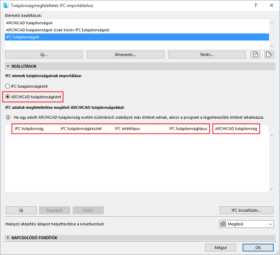
Task: Click the Duplázás button
Action: [55, 210]
